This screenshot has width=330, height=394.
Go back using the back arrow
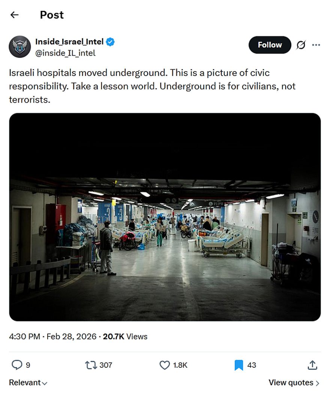tap(14, 15)
